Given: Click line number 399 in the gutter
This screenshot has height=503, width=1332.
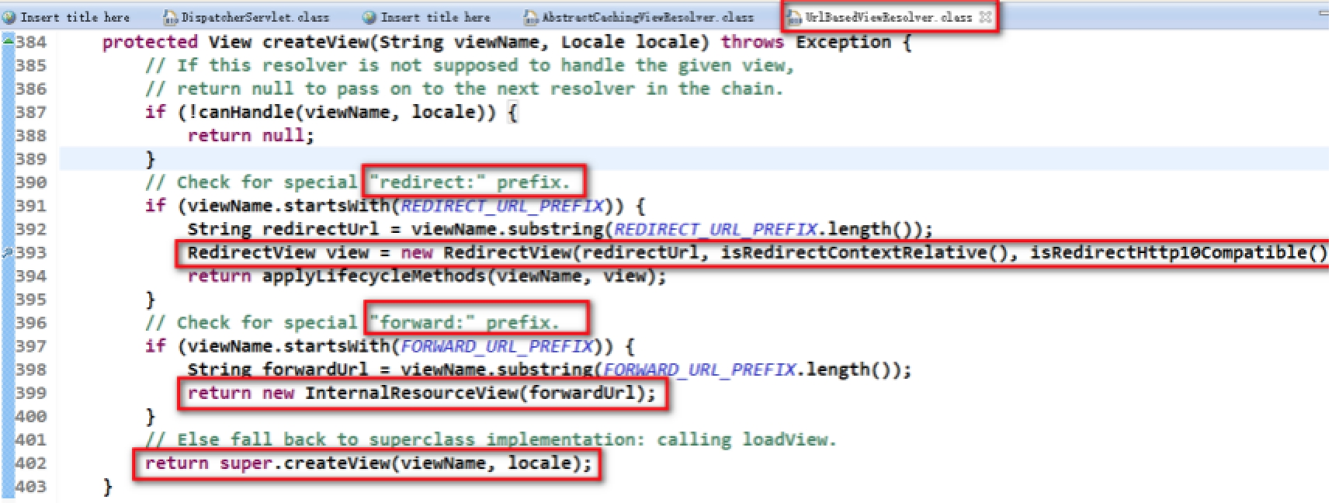Looking at the screenshot, I should pyautogui.click(x=31, y=393).
